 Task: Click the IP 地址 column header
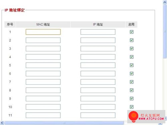pos(98,24)
